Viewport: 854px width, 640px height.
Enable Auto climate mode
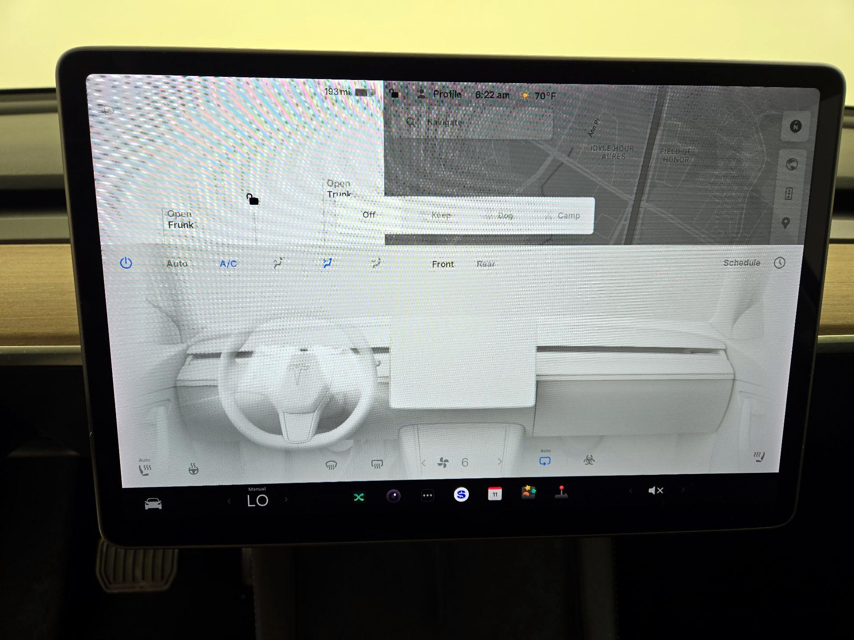coord(177,264)
